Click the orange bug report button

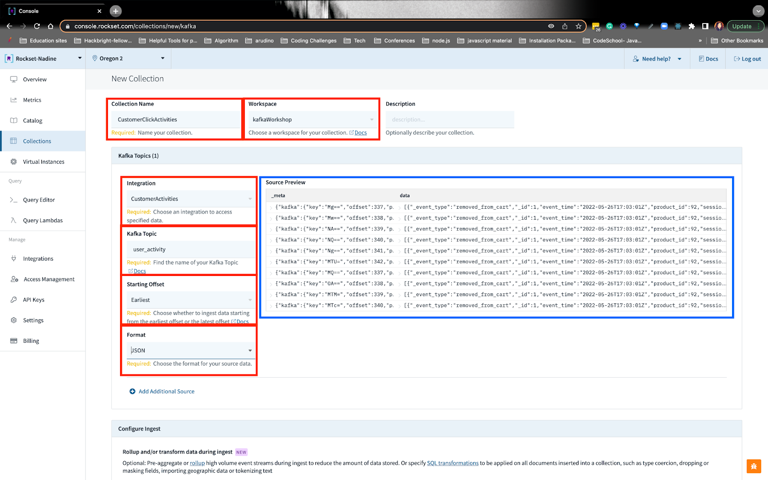[754, 467]
